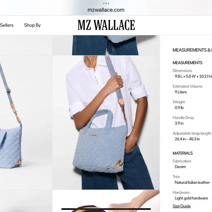Open the cropped jeans image at top
The image size is (212, 212).
106,45
